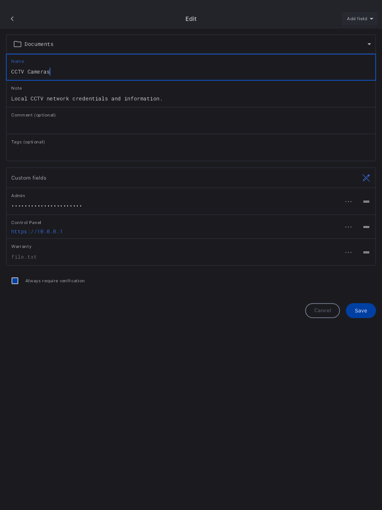
Task: Click into the Note text field
Action: (x=187, y=99)
